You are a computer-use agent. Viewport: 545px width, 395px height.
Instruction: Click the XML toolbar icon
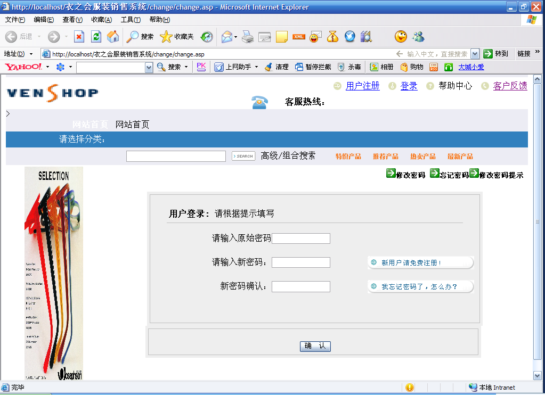tap(298, 37)
